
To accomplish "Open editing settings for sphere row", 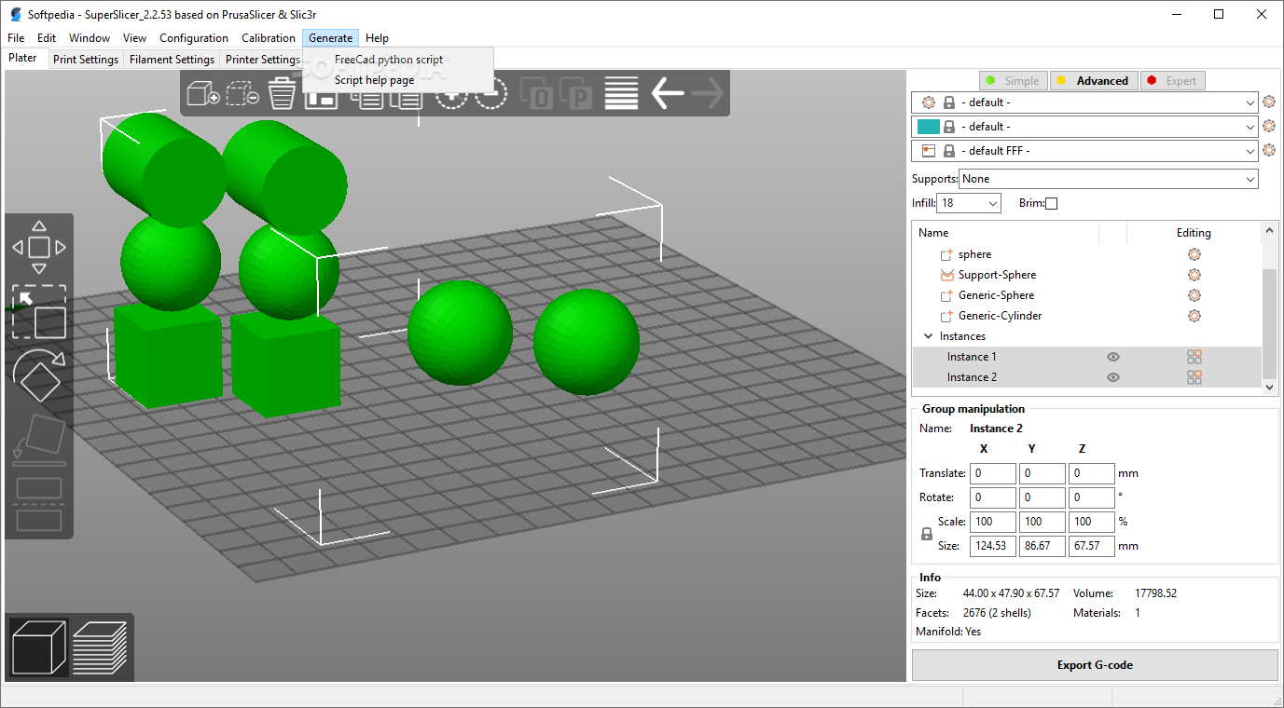I will [x=1194, y=254].
